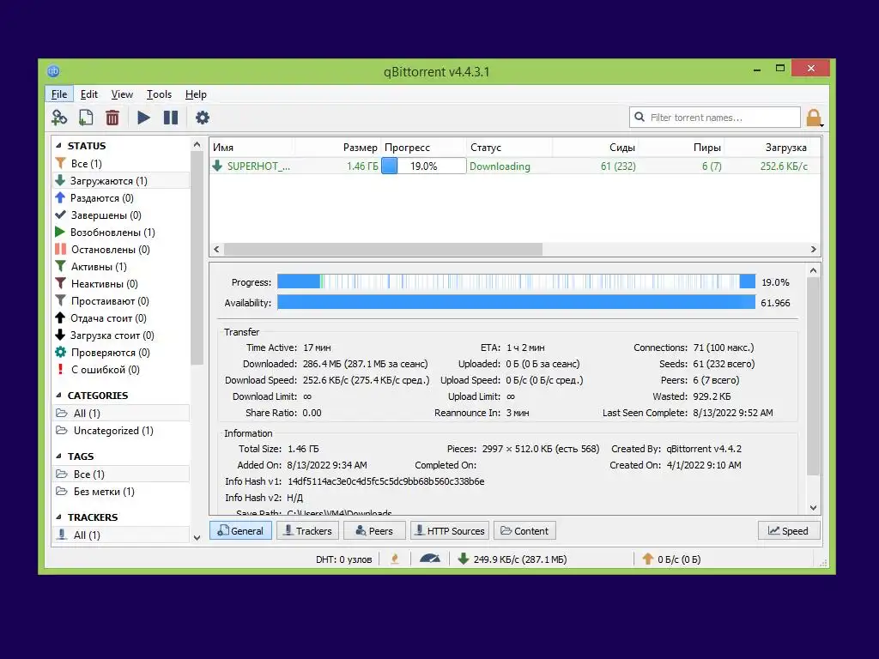Click the details pane vertical scrollbar thumb

click(813, 378)
